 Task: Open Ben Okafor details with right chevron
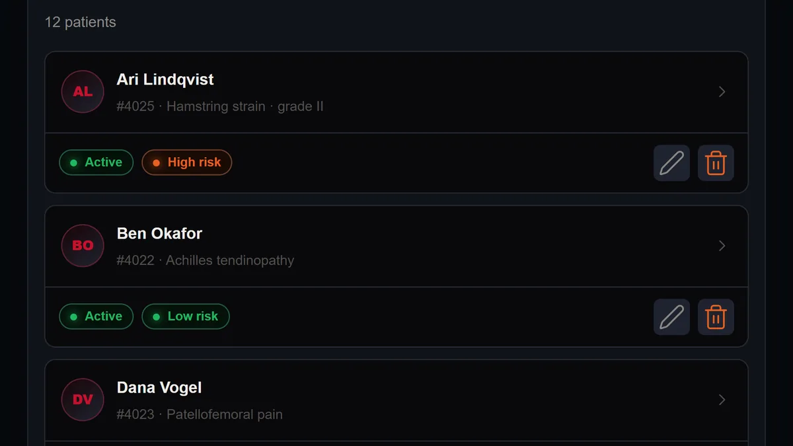click(722, 246)
